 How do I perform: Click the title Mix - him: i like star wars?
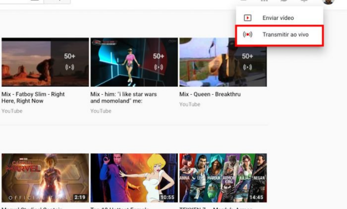click(x=123, y=97)
